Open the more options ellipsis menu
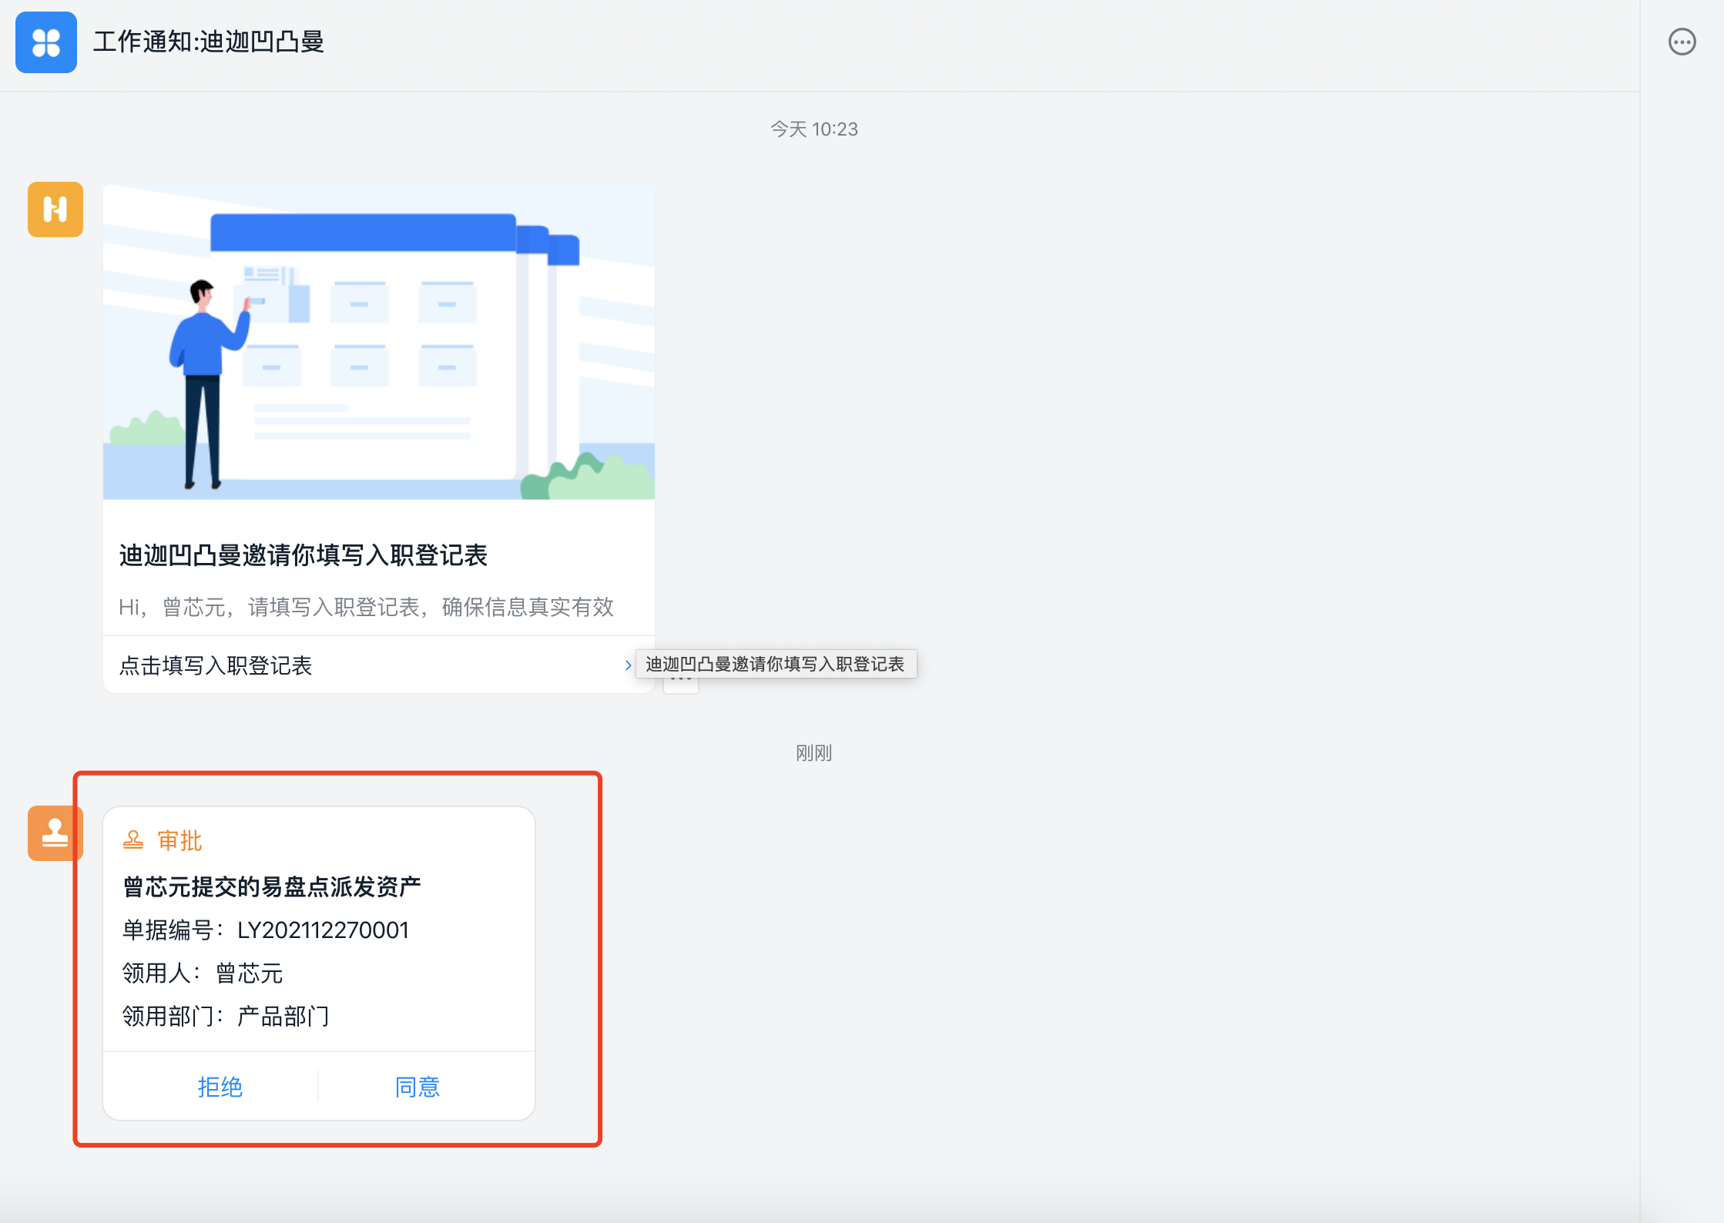This screenshot has width=1724, height=1223. coord(1682,42)
